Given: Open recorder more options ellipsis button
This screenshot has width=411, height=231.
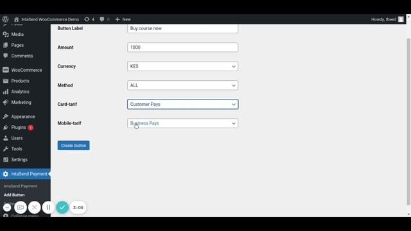Looking at the screenshot, I should point(7,207).
